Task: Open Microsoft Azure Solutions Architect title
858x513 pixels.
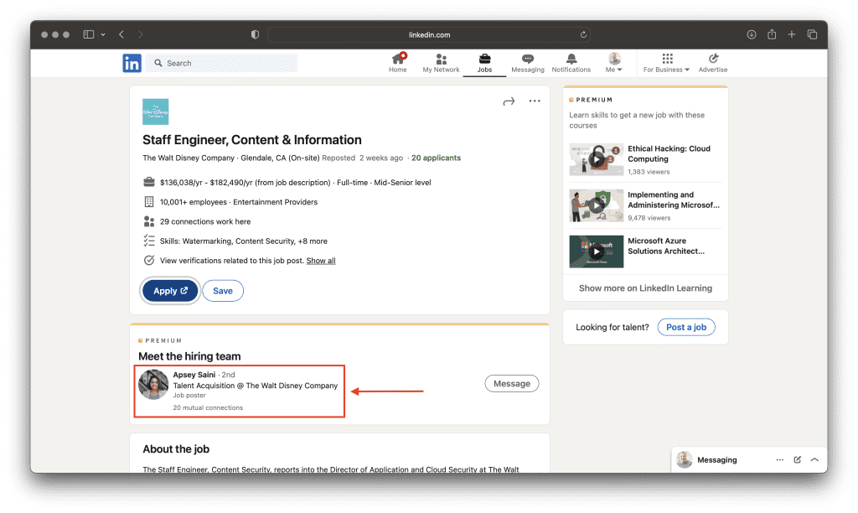Action: [x=666, y=246]
